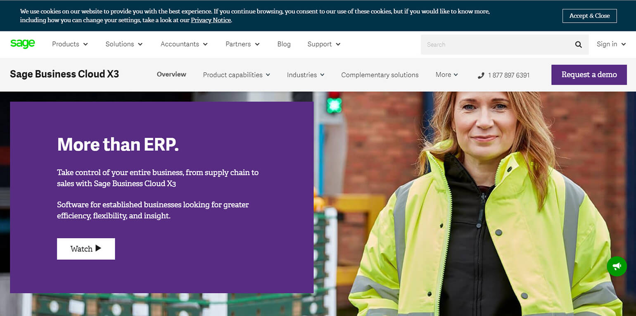Select the Overview tab
Screen dimensions: 636x316
point(171,74)
